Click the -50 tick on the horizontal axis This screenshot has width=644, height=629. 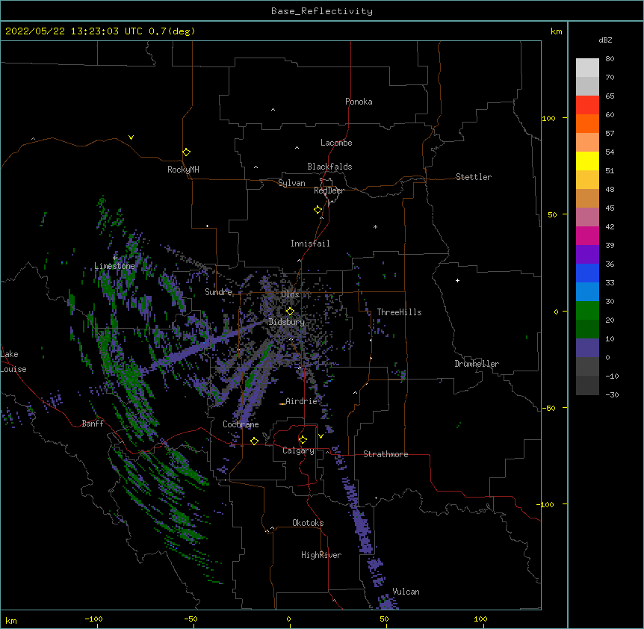click(x=191, y=619)
